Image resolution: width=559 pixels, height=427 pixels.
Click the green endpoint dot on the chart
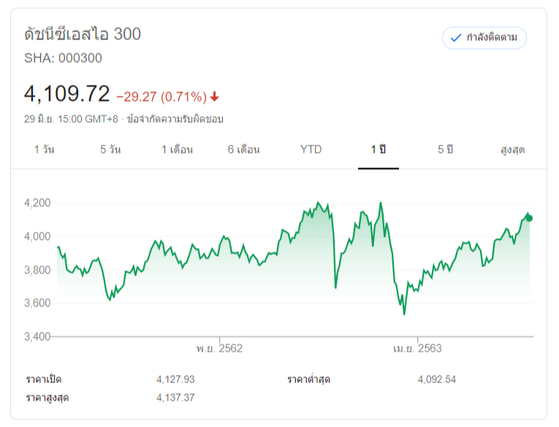529,218
